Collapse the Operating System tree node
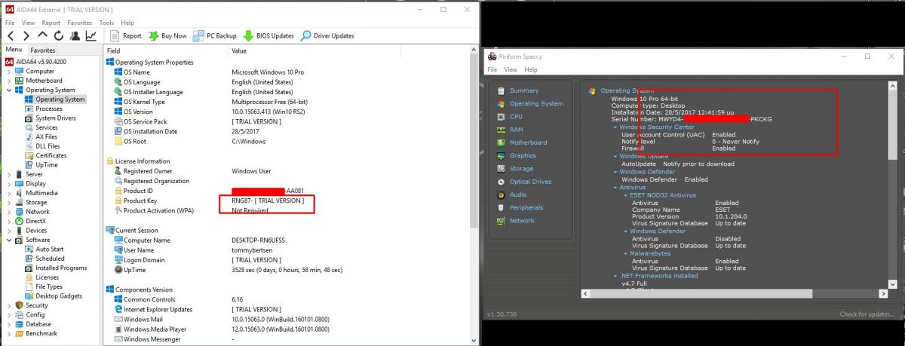 point(9,90)
